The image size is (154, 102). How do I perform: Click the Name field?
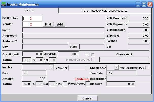click(x=63, y=30)
